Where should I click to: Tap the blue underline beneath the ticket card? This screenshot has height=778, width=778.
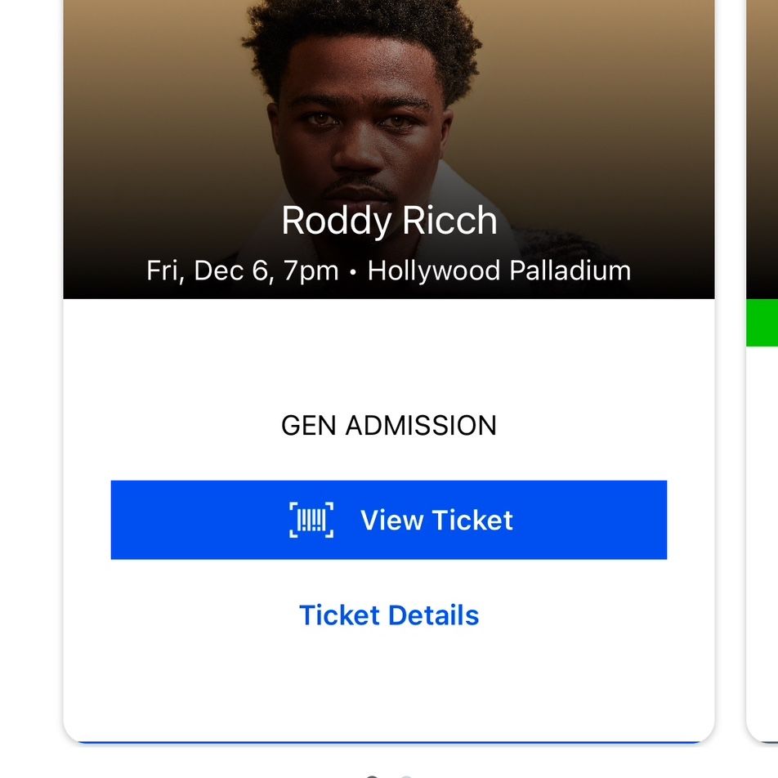click(x=388, y=742)
